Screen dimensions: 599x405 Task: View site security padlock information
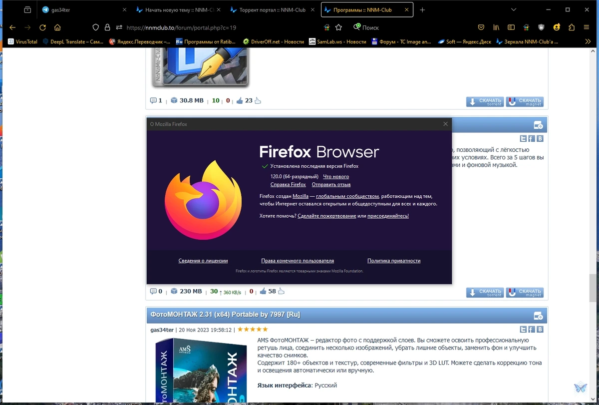click(x=107, y=27)
